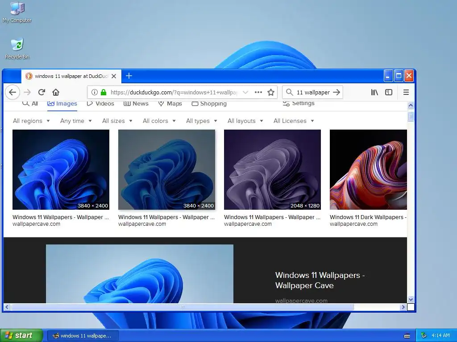Open the preview title Windows 11 Wallpapers - Wallpaper Cave
457x342 pixels.
pyautogui.click(x=320, y=281)
